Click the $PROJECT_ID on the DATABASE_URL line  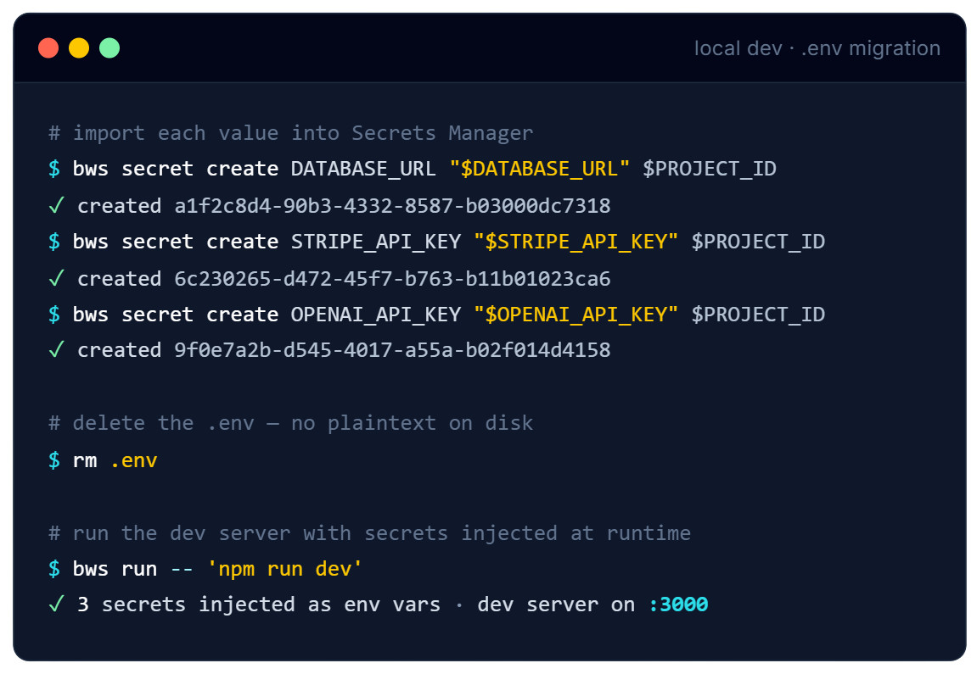pyautogui.click(x=710, y=169)
